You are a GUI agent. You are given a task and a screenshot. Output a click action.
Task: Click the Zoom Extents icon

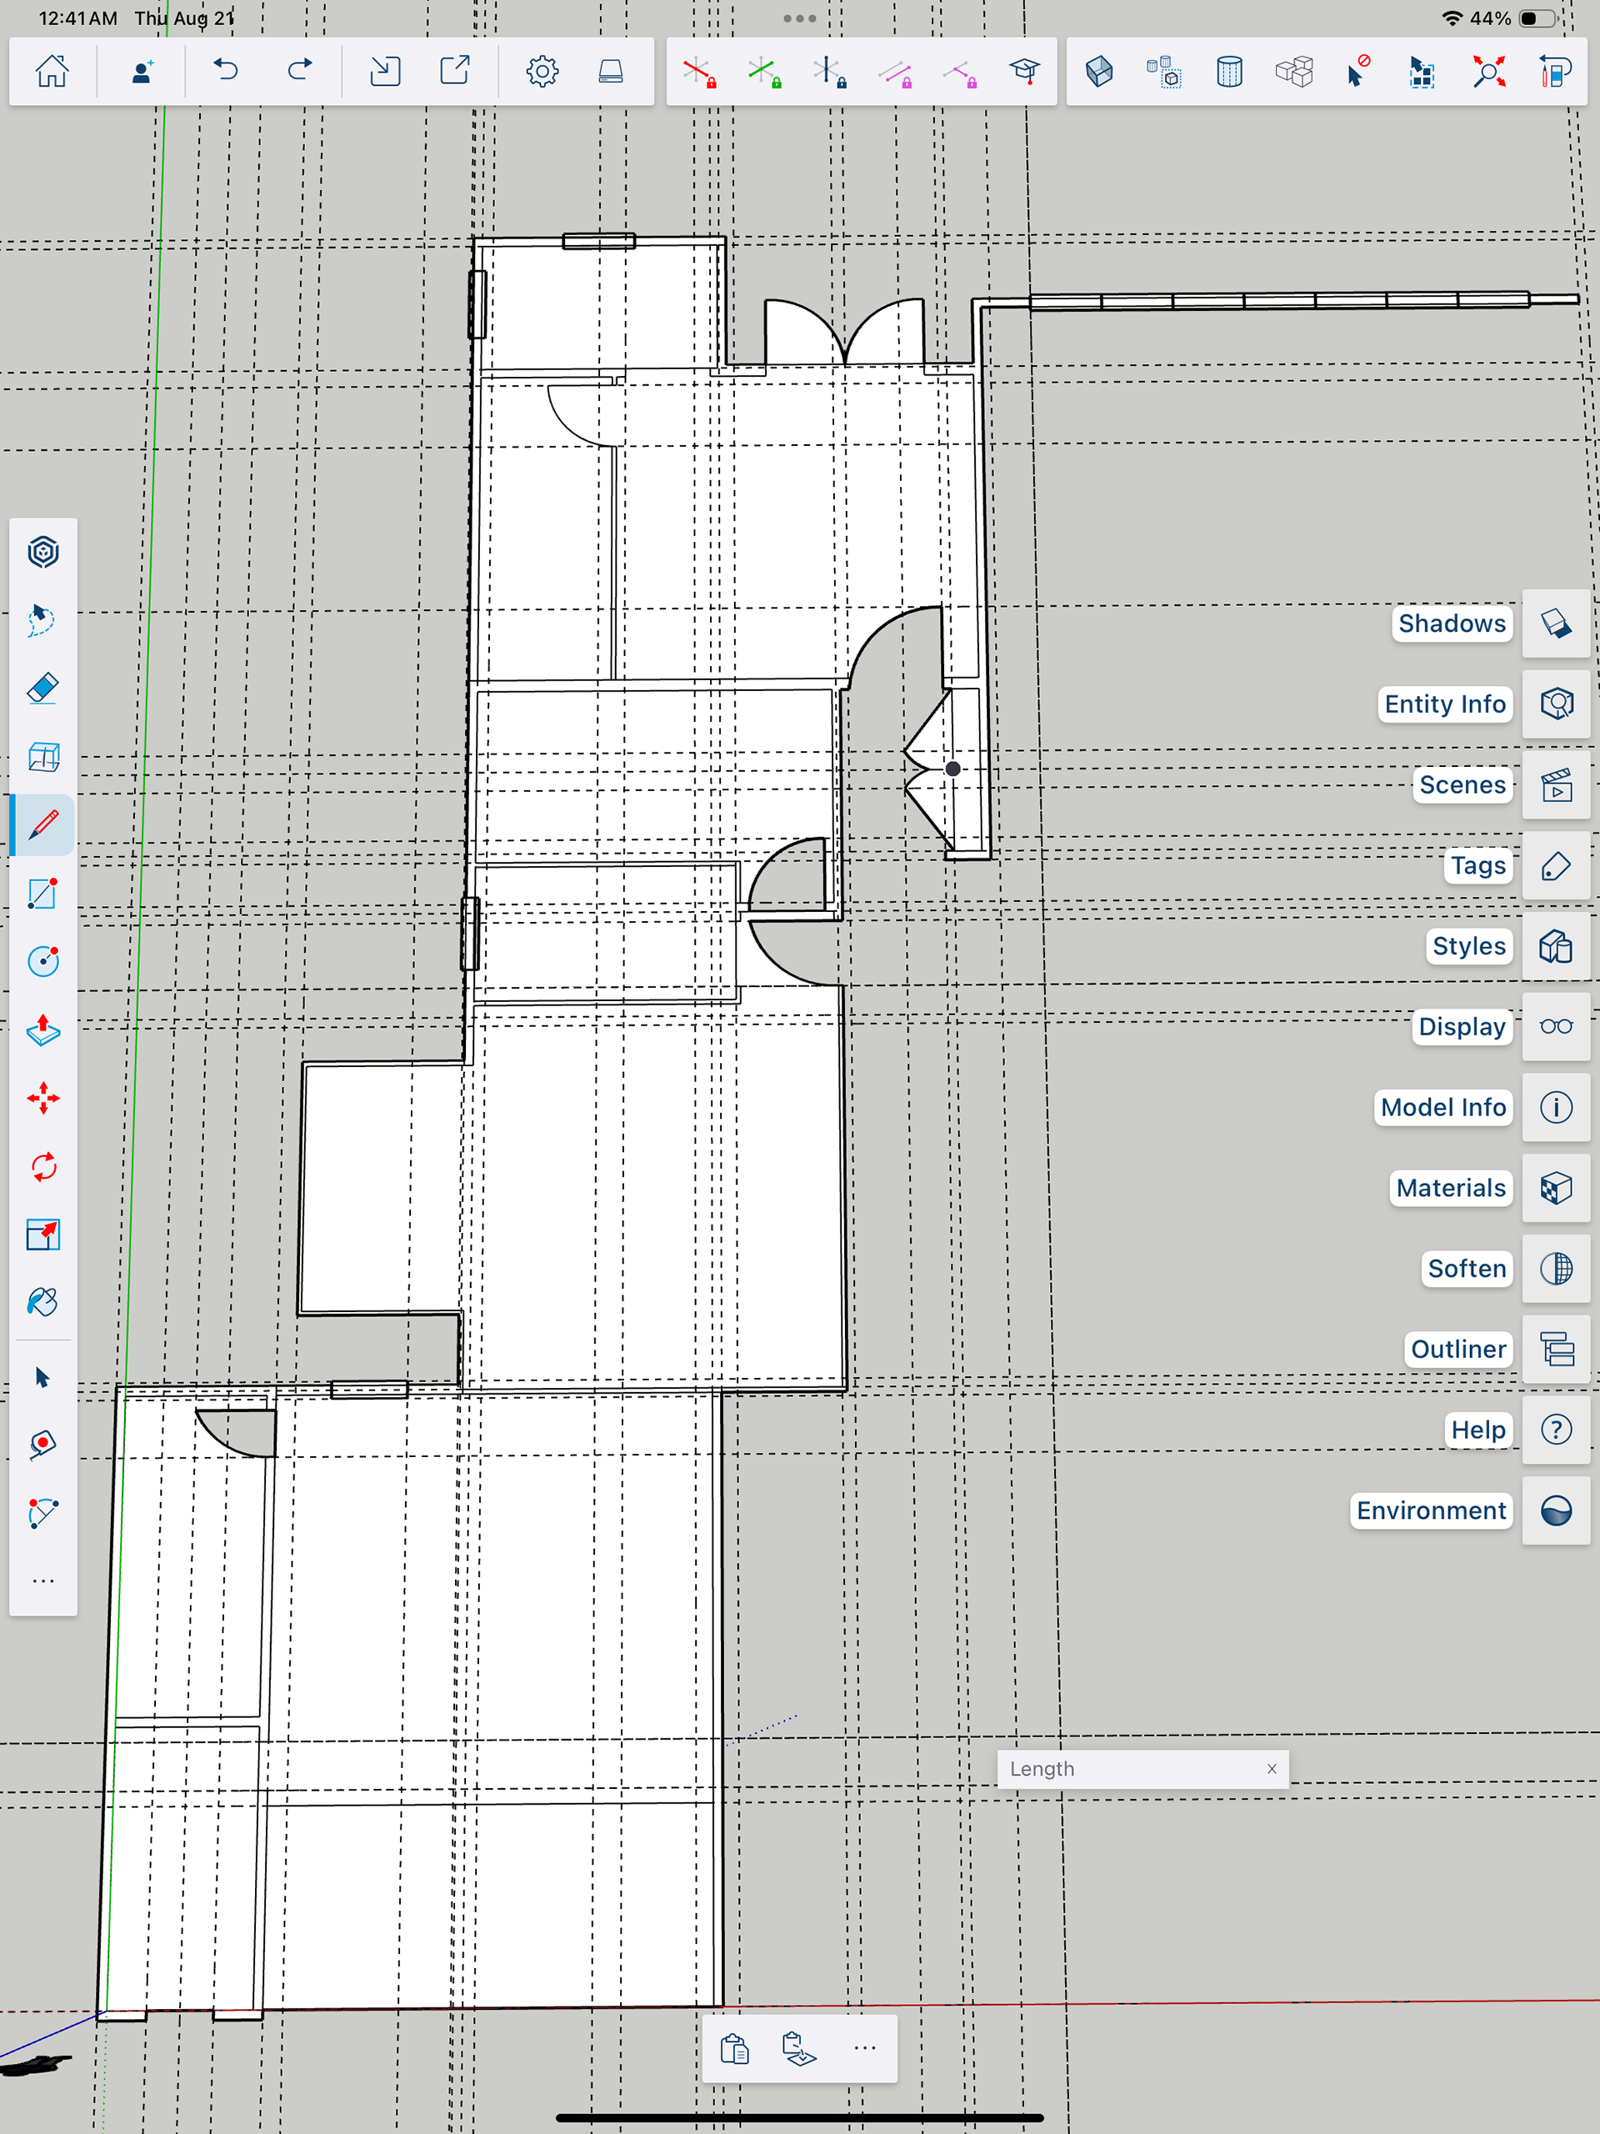click(x=1488, y=72)
